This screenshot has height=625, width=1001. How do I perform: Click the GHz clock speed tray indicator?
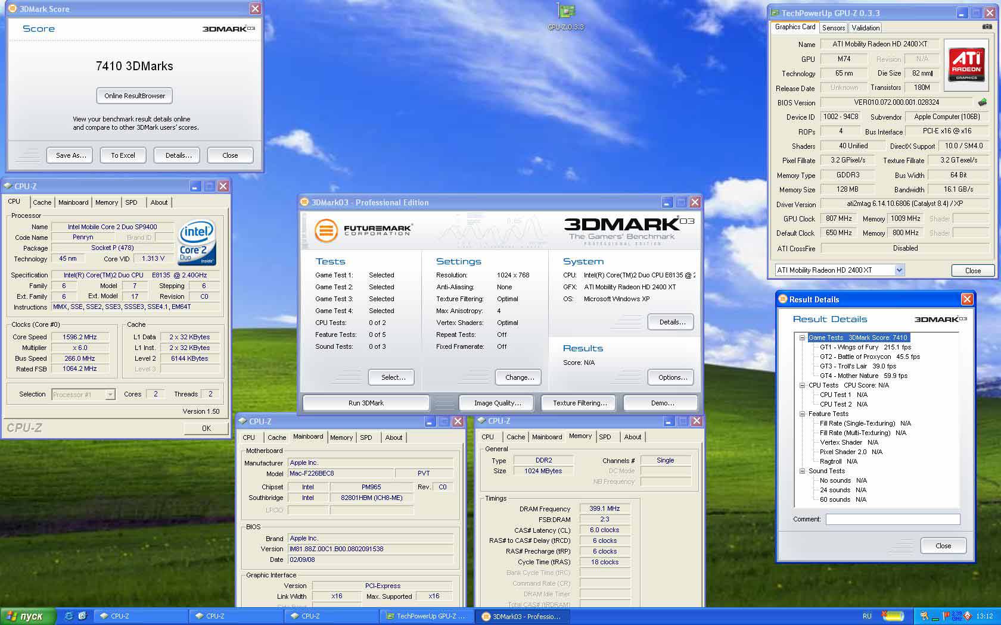click(x=956, y=616)
